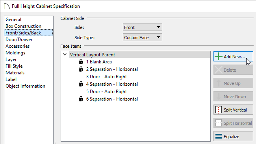Collapse the Vertical Layout Parent tree node

[65, 54]
